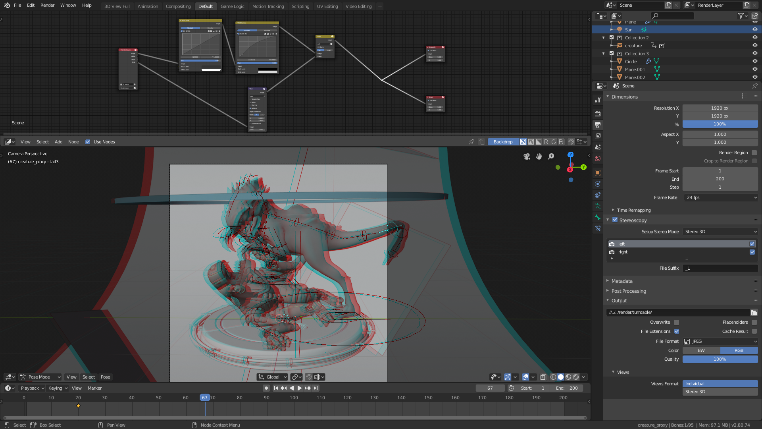Select the Output properties tab
Screen dimensions: 762x429
point(598,125)
